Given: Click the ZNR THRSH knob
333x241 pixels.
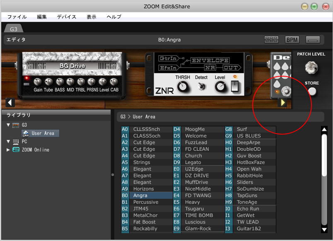Looking at the screenshot, I should click(x=183, y=87).
